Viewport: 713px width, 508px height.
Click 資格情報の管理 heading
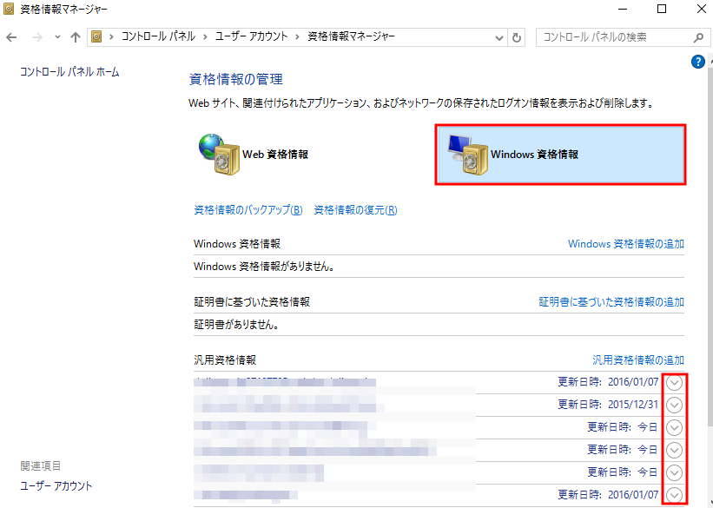(236, 80)
